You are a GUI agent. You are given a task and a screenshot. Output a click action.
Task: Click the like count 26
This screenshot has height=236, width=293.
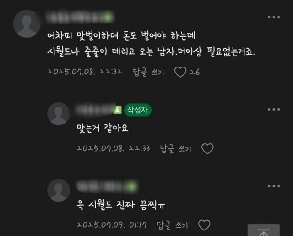[195, 72]
